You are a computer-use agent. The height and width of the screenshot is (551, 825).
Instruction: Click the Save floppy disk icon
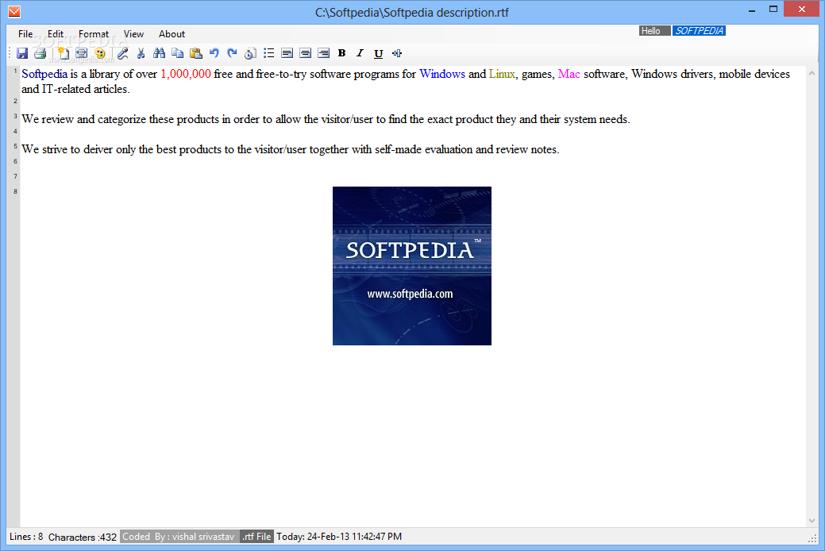click(22, 53)
